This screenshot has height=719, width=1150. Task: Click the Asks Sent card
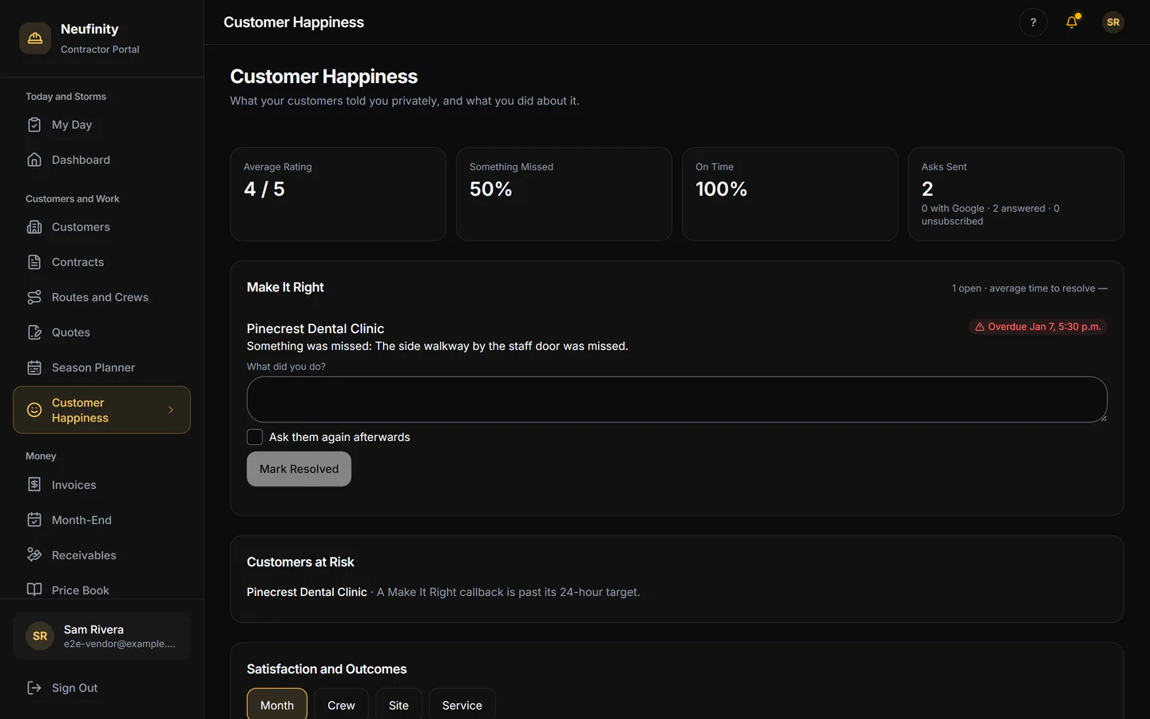1016,194
